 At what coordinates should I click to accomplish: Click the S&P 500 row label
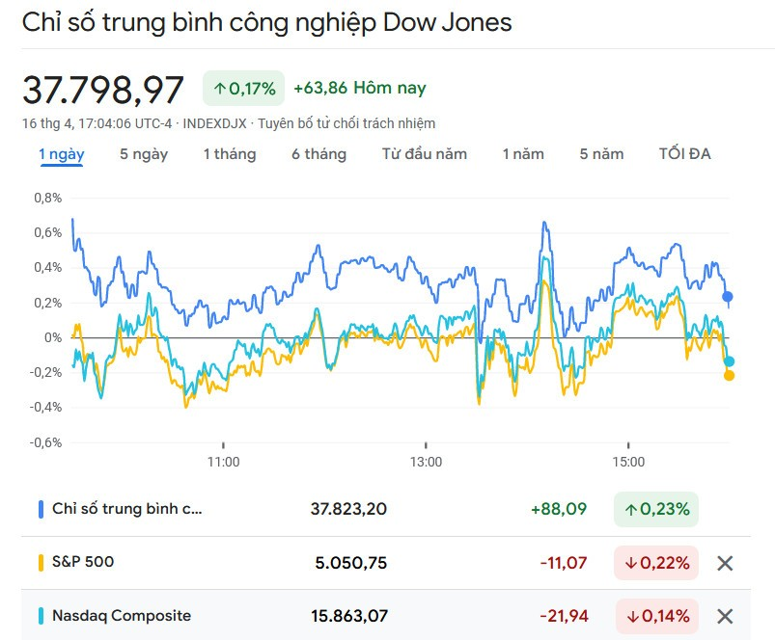83,561
